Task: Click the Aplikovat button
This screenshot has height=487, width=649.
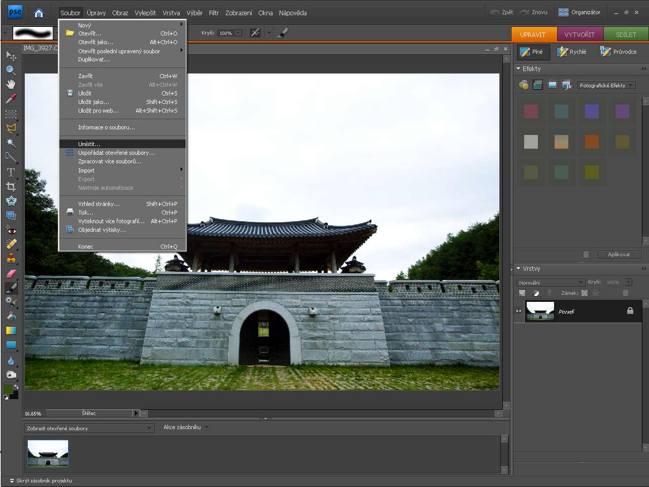Action: pos(619,254)
